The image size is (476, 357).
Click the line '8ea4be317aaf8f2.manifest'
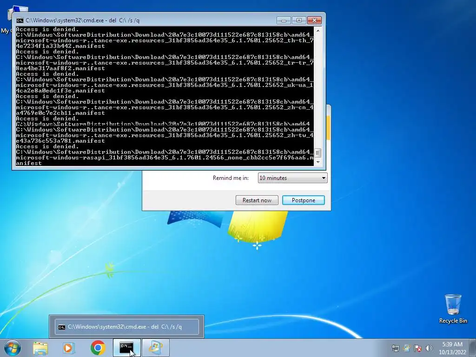(x=60, y=68)
